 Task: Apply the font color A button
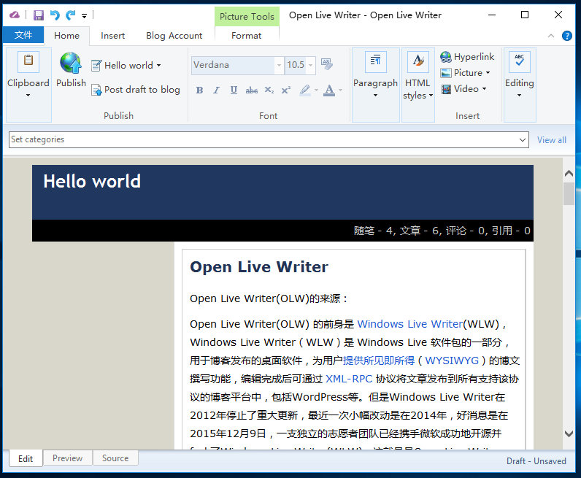[x=329, y=90]
